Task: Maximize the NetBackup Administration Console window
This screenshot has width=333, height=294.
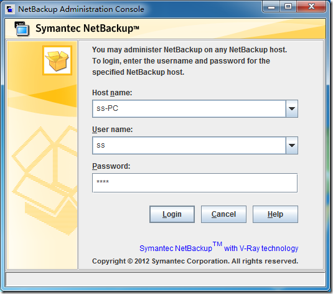Action: tap(288, 7)
